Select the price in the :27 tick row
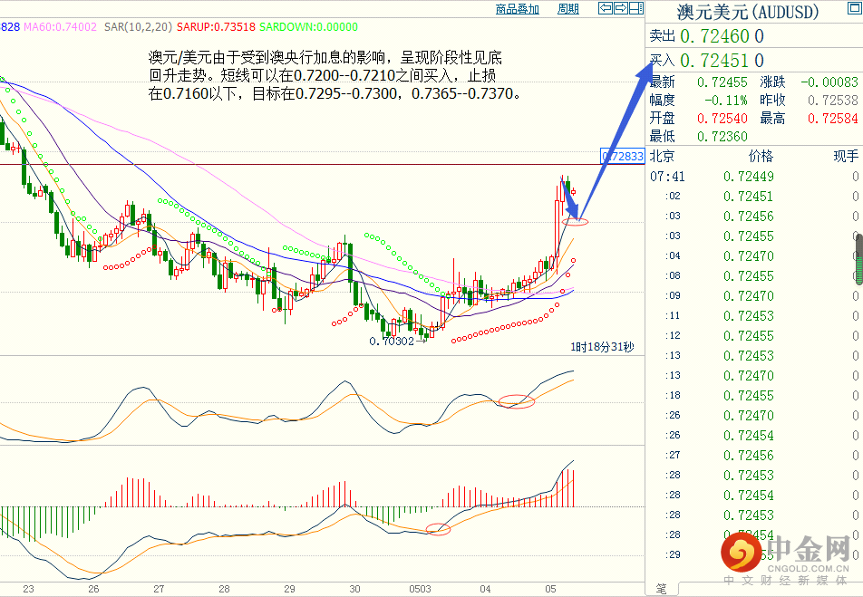This screenshot has width=863, height=597. (749, 456)
